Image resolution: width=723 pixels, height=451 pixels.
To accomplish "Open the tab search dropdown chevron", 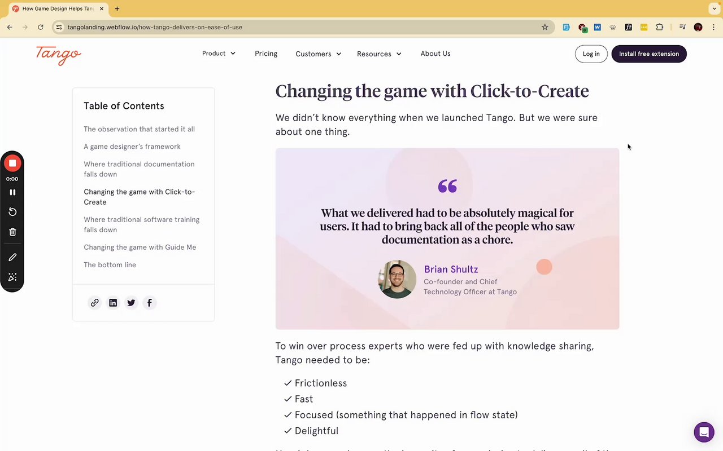I will coord(714,8).
